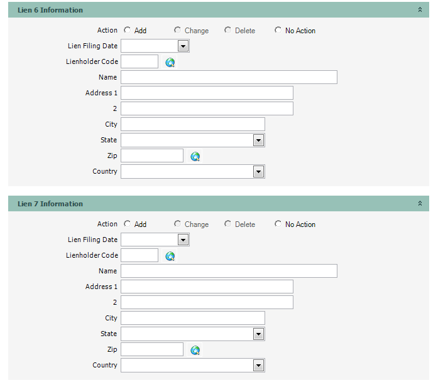
Task: Click Lienholder Code field in Lien 6
Action: pyautogui.click(x=139, y=61)
